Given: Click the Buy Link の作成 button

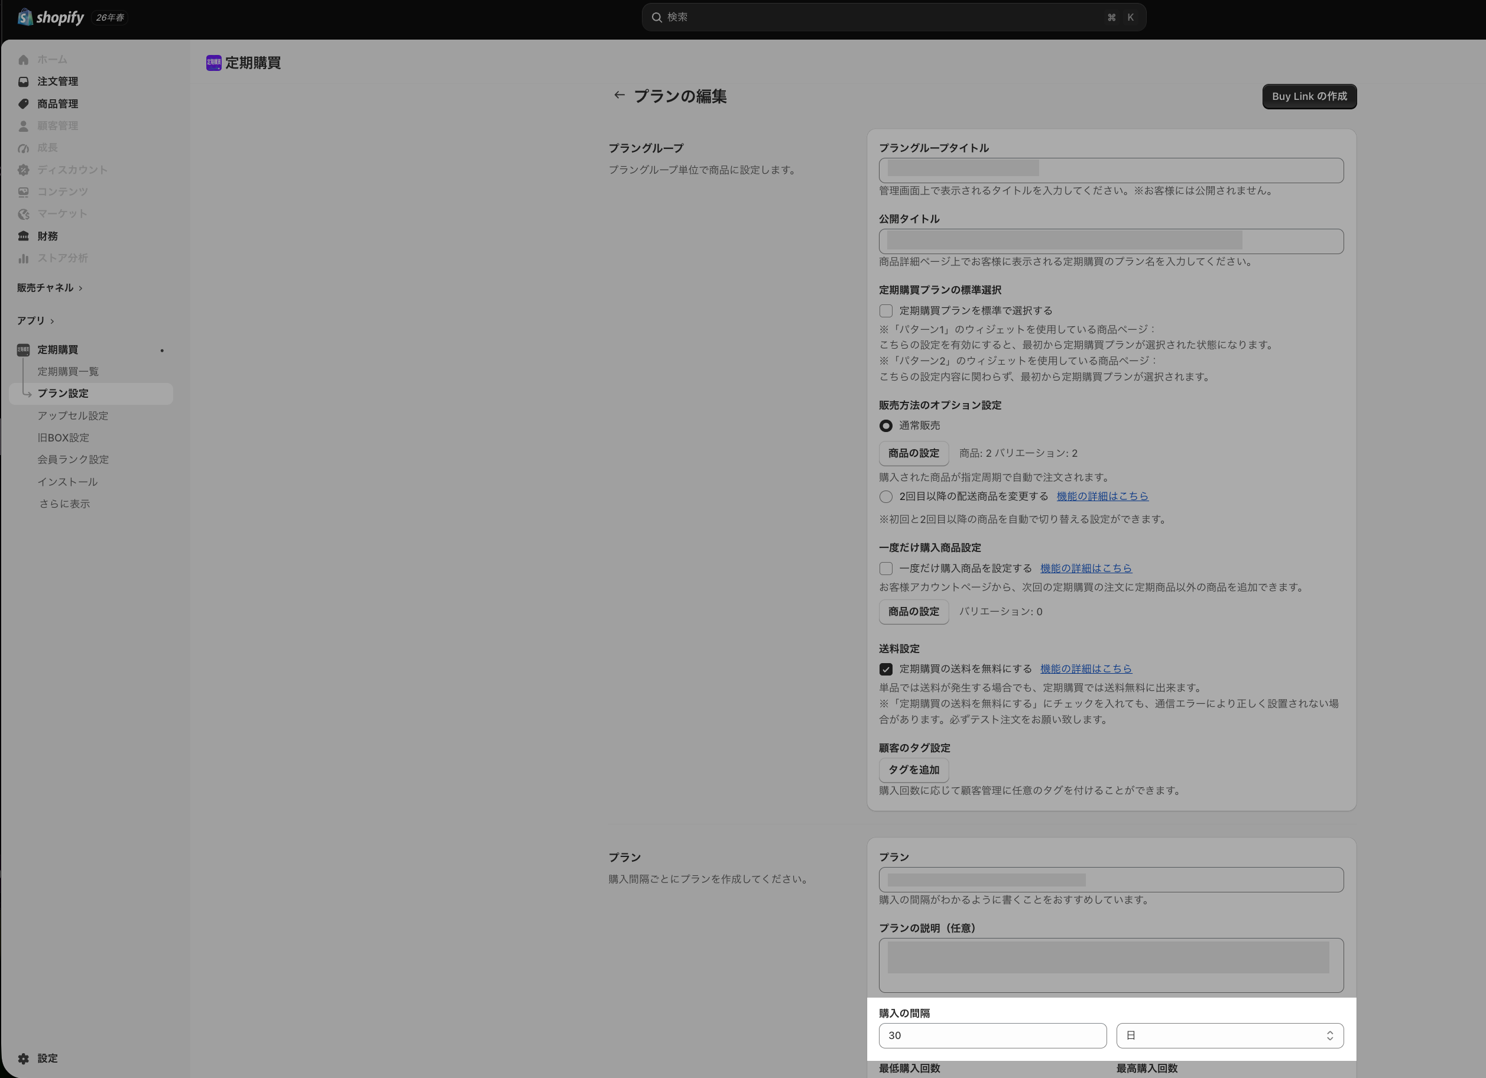Looking at the screenshot, I should point(1309,96).
